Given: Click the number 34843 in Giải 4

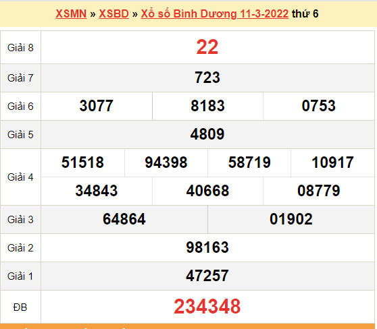Looking at the screenshot, I should point(96,191).
